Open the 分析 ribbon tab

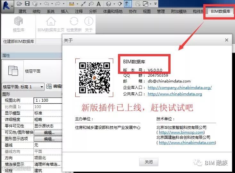point(93,12)
